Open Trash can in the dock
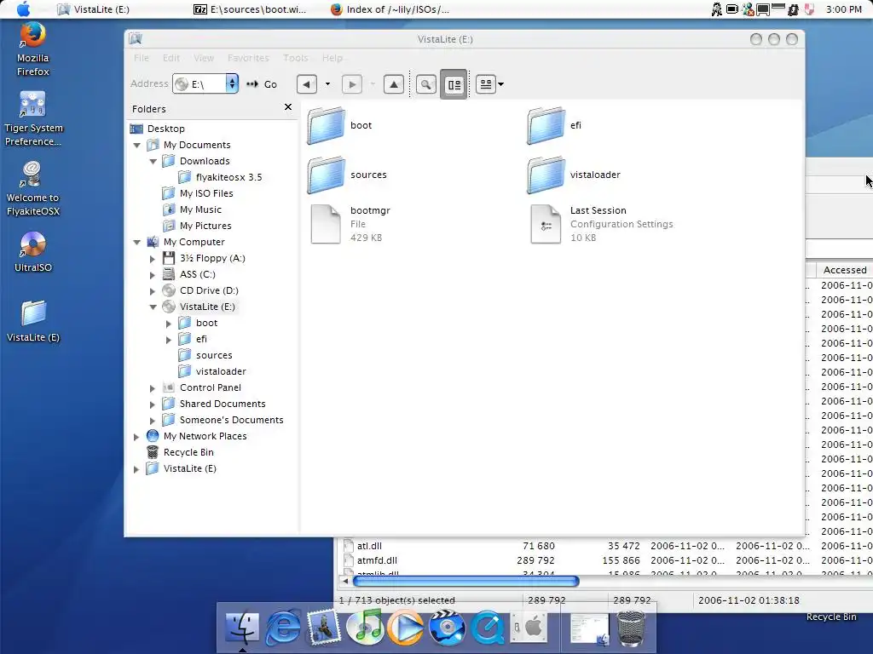873x654 pixels. click(x=631, y=628)
